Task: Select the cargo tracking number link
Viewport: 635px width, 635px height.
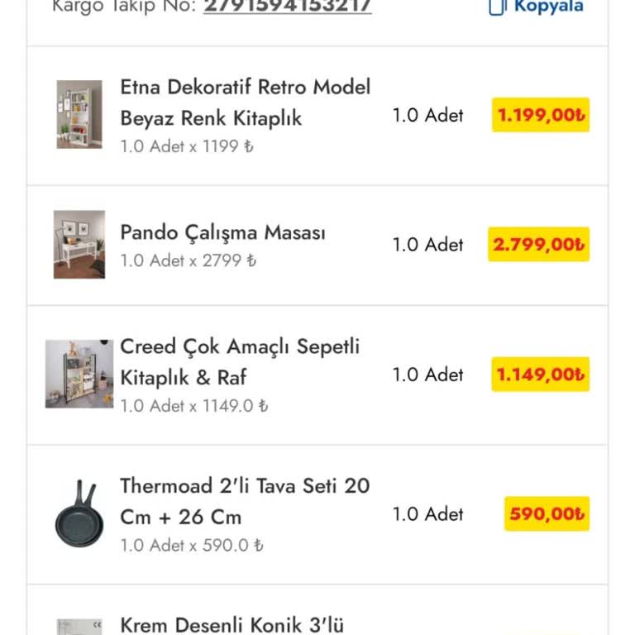Action: 287,7
